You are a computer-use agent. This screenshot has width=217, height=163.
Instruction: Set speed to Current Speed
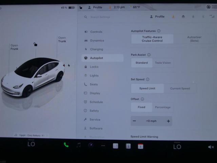click(x=180, y=88)
